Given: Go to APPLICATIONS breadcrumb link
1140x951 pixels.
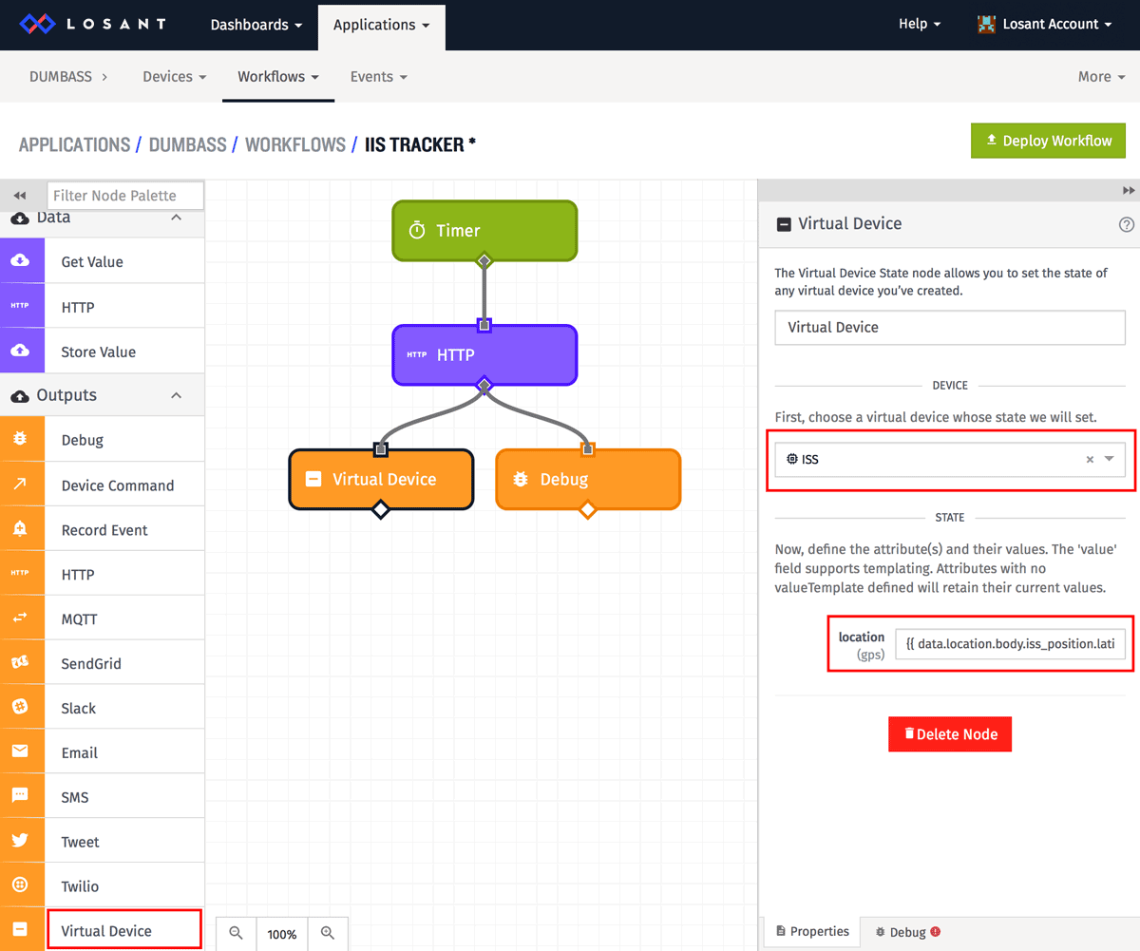Looking at the screenshot, I should click(74, 144).
